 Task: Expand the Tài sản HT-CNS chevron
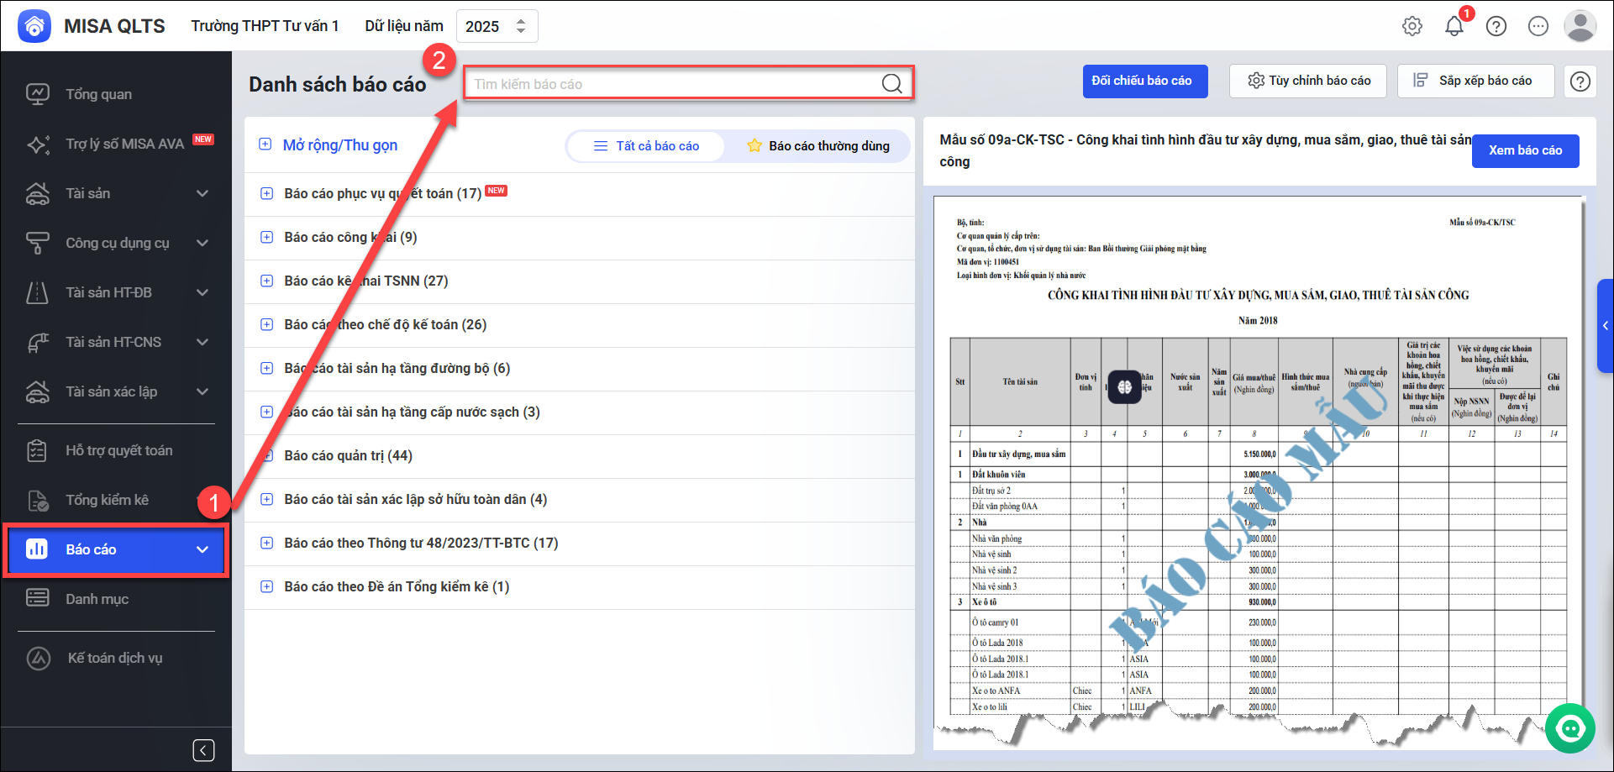(202, 342)
